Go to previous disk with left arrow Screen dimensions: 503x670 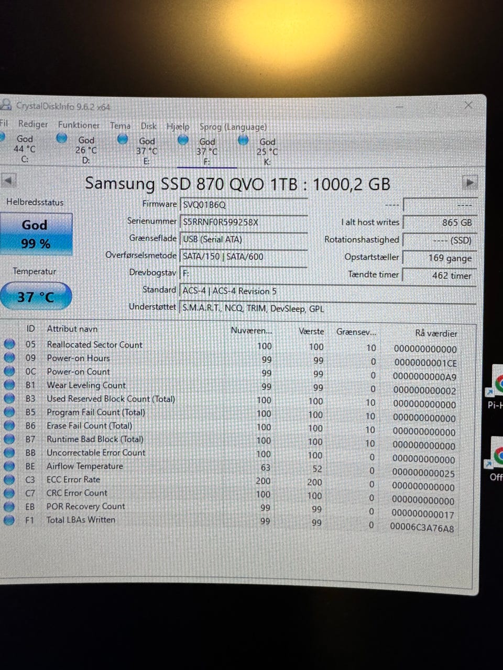coord(8,181)
